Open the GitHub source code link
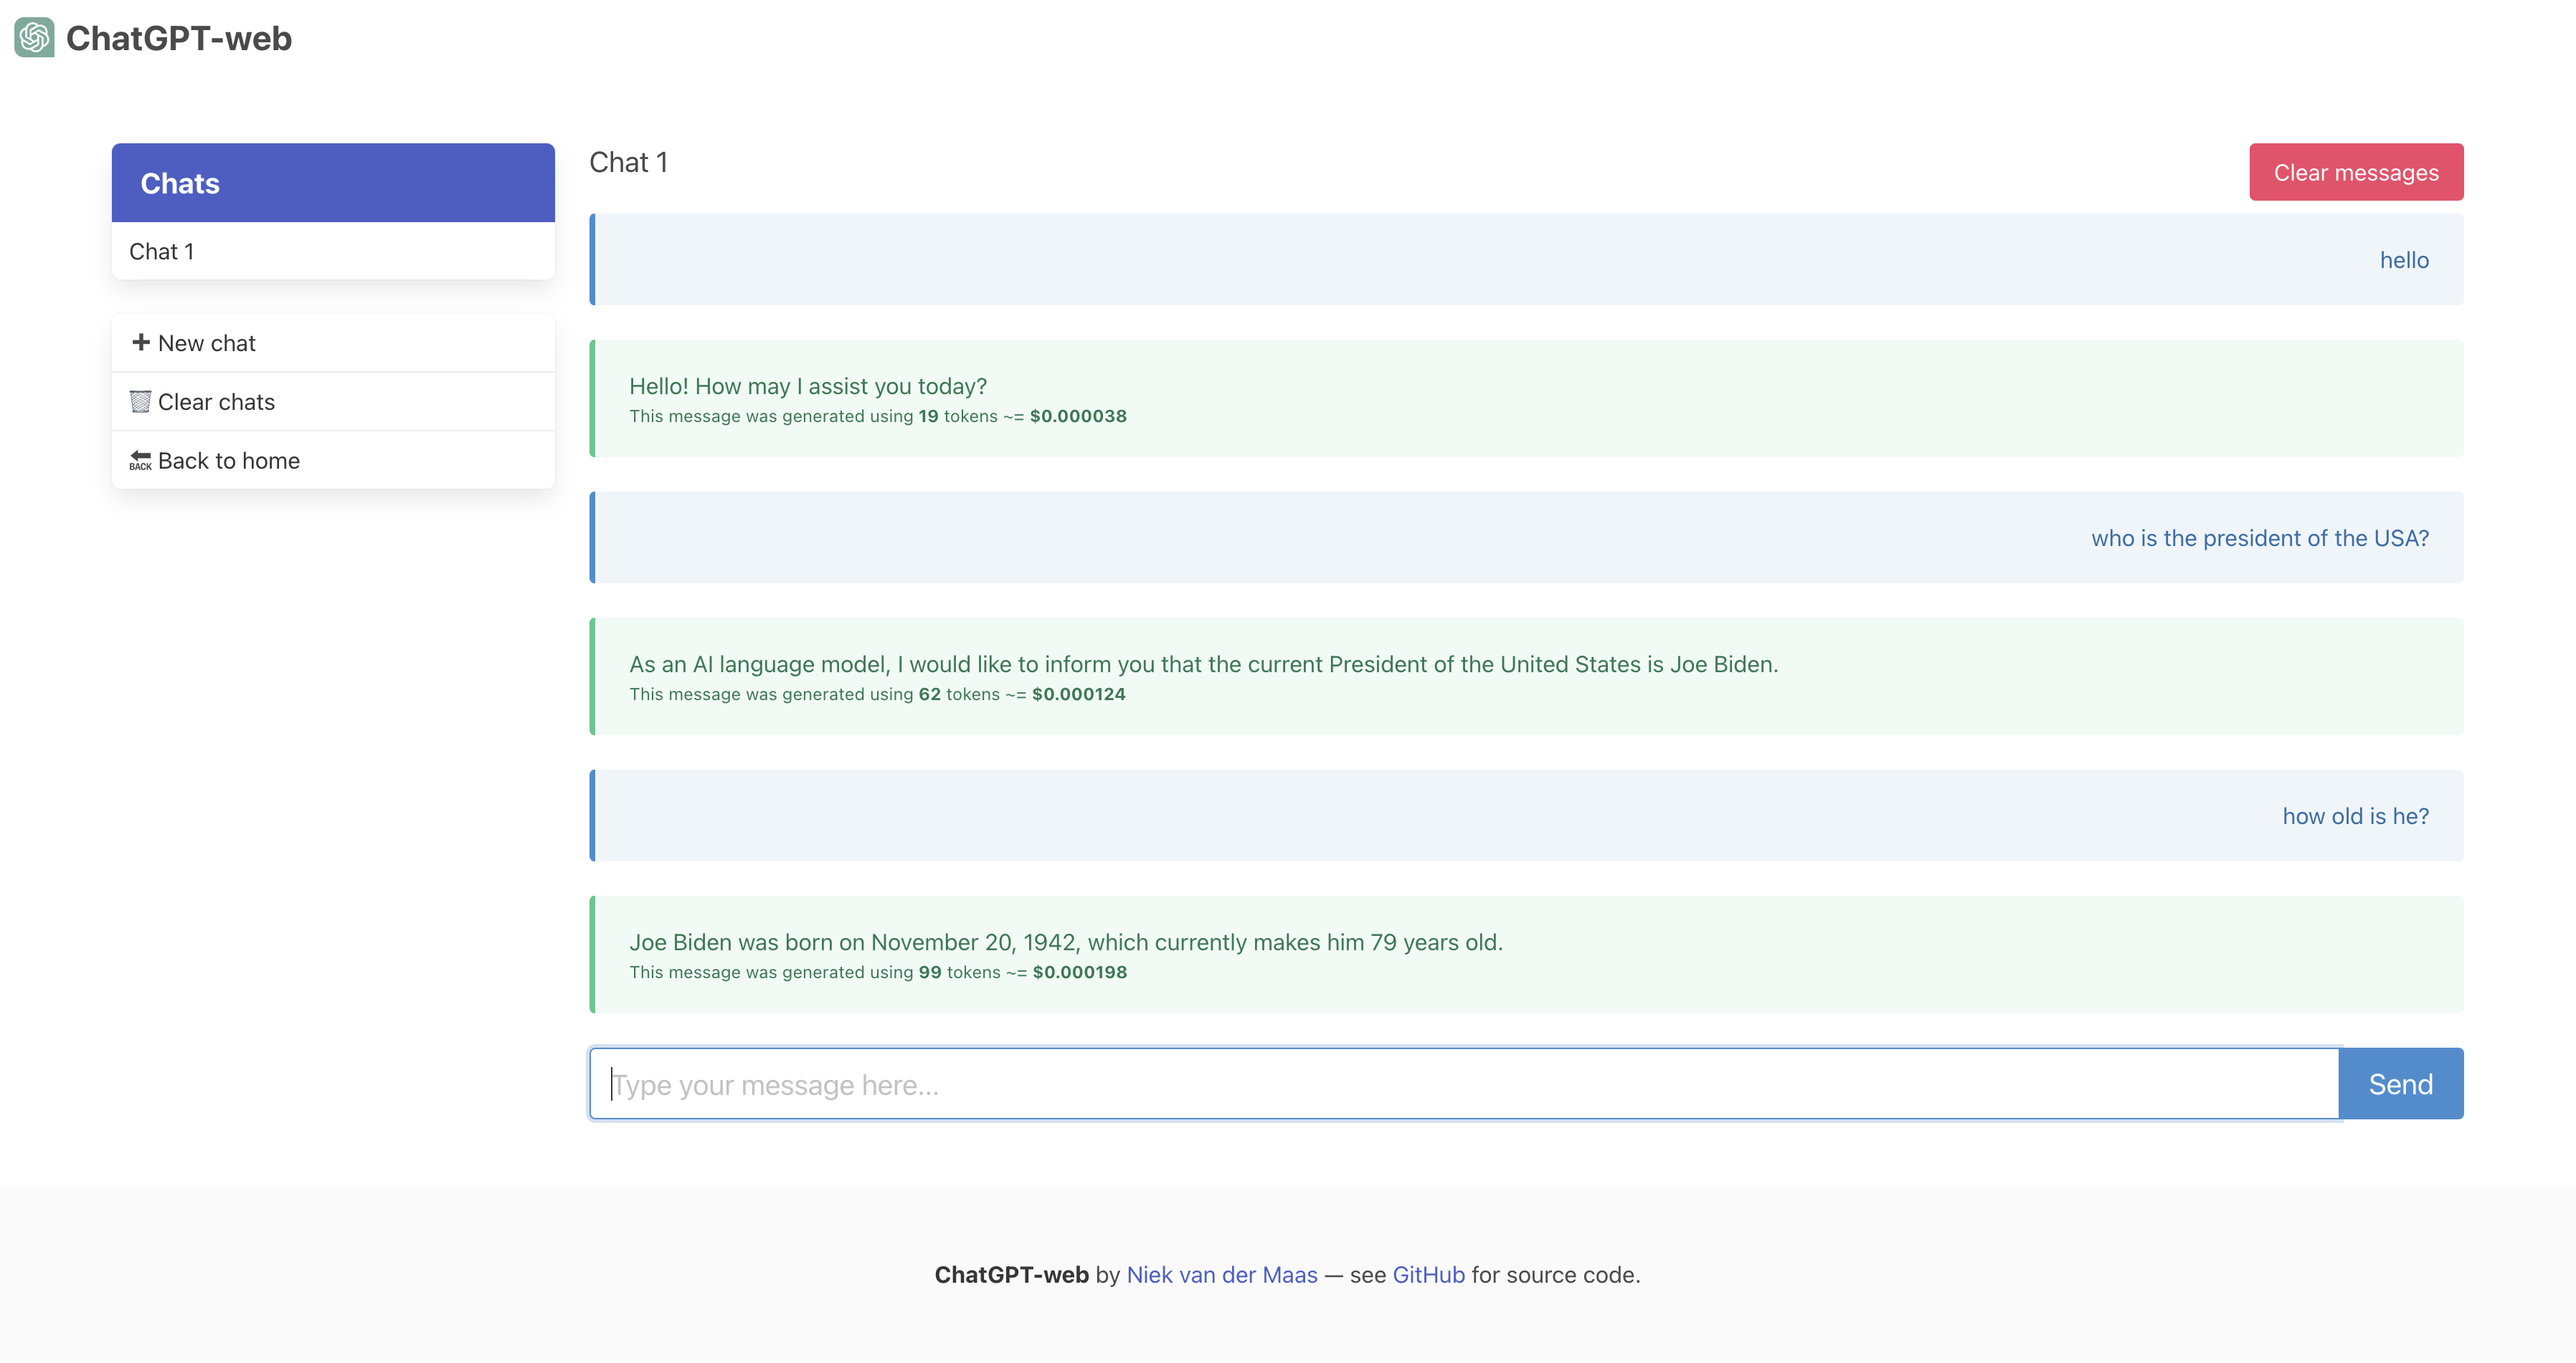The image size is (2576, 1363). pos(1428,1275)
